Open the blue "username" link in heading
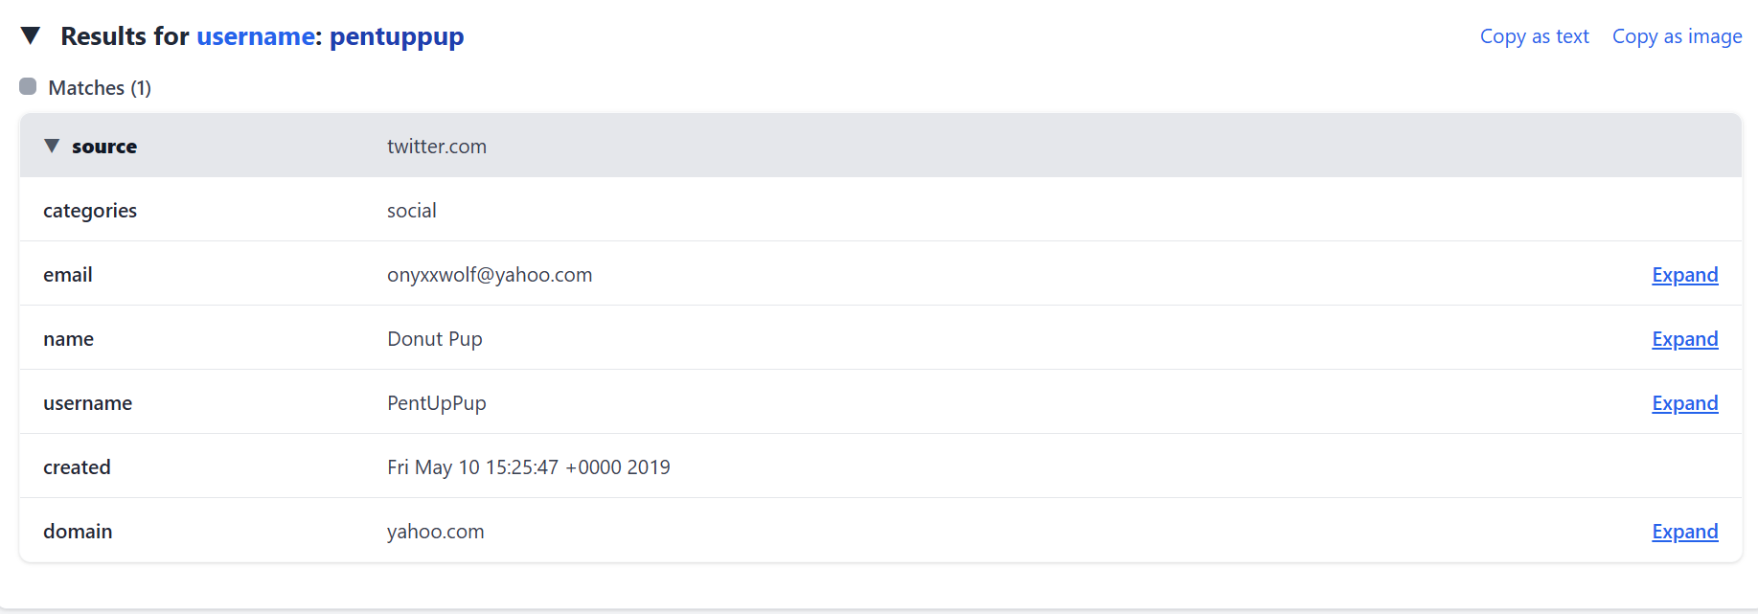1758x614 pixels. click(256, 36)
